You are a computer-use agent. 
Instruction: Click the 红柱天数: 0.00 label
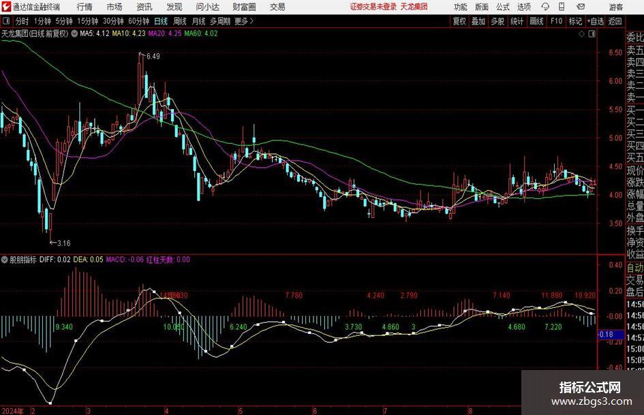coord(168,260)
